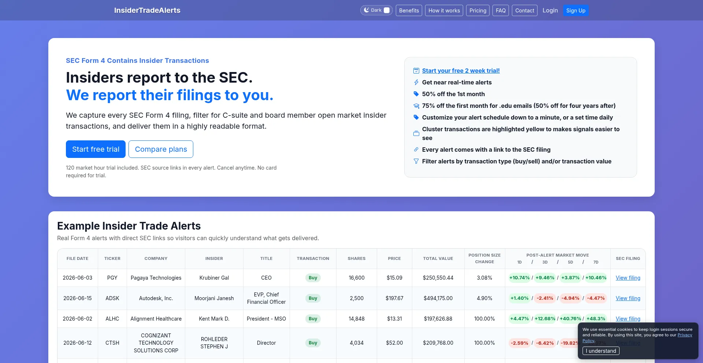
Task: Click the $250,550.44 total value cell
Action: click(x=438, y=278)
